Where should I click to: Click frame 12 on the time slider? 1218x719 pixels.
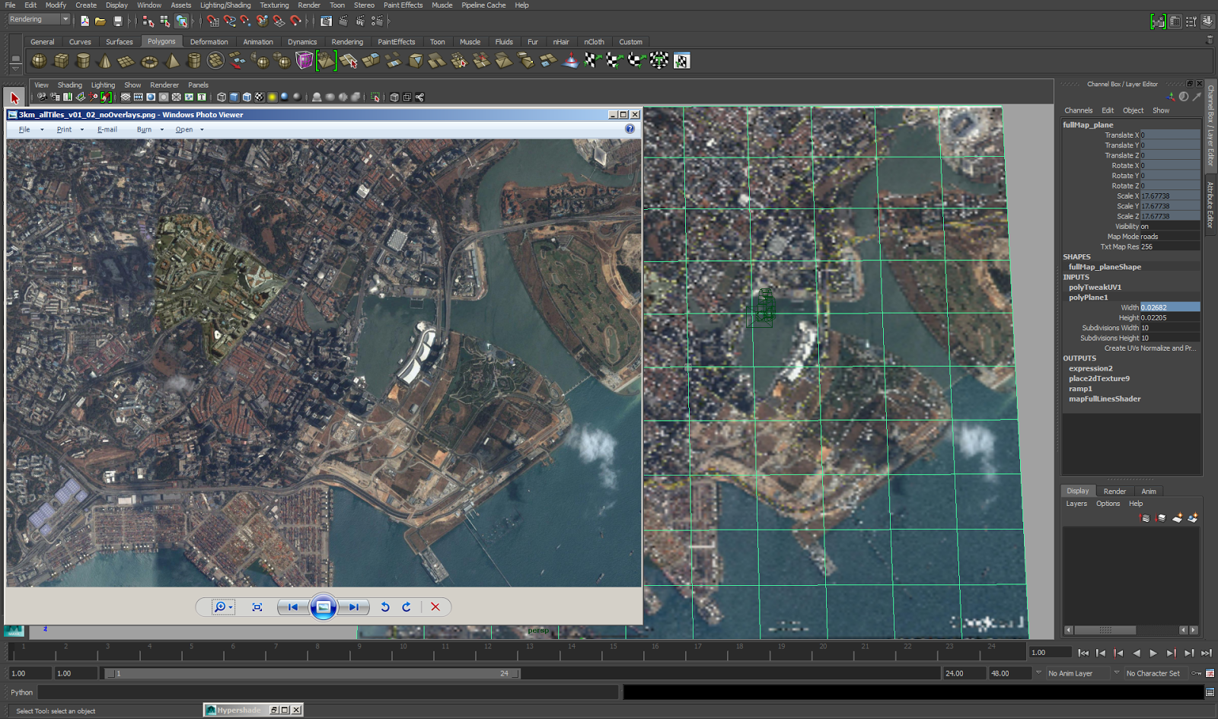click(487, 651)
